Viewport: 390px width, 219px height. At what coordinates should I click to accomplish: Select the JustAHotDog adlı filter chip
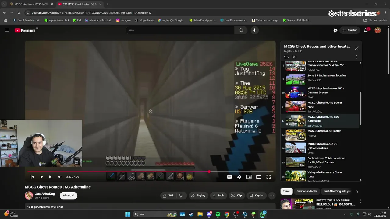(337, 191)
